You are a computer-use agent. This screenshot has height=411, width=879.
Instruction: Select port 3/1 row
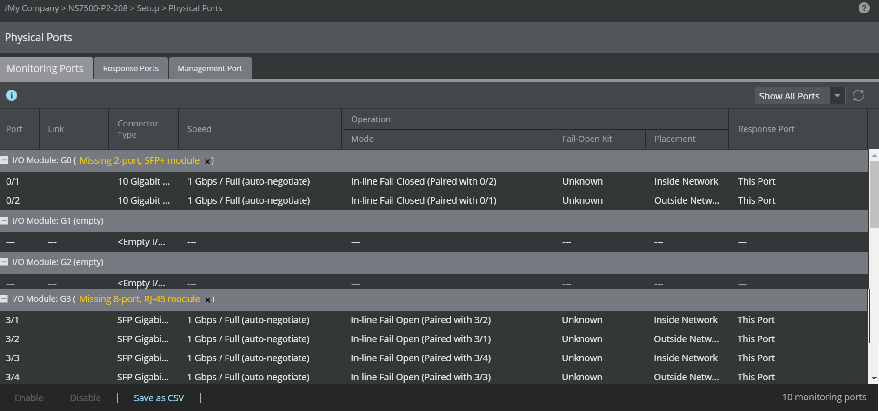(x=433, y=320)
